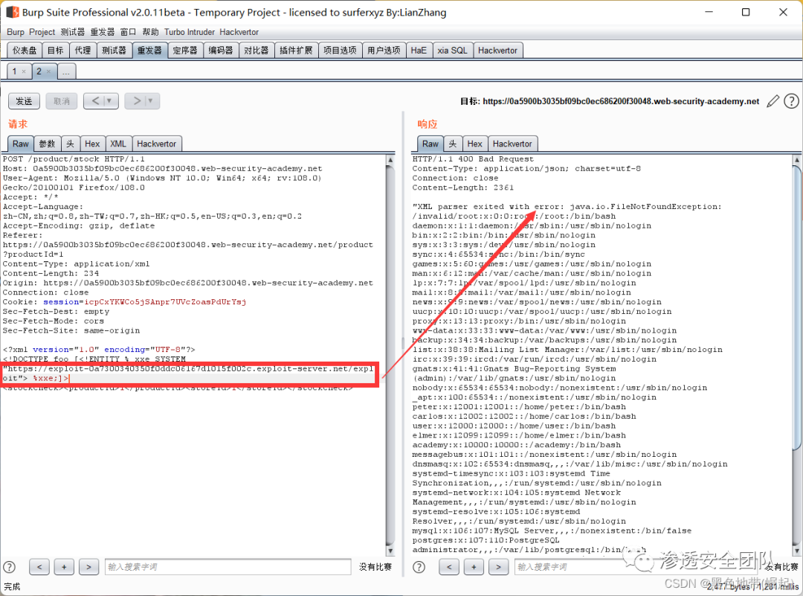Viewport: 803px width, 596px height.
Task: Open history forward dropdown arrow
Action: coord(152,101)
